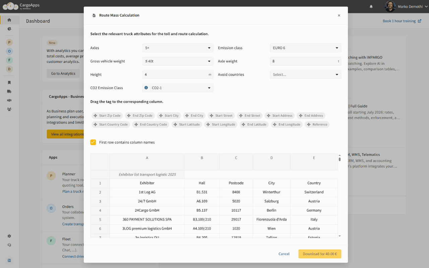
Task: Open the home icon in sidebar
Action: pyautogui.click(x=9, y=20)
